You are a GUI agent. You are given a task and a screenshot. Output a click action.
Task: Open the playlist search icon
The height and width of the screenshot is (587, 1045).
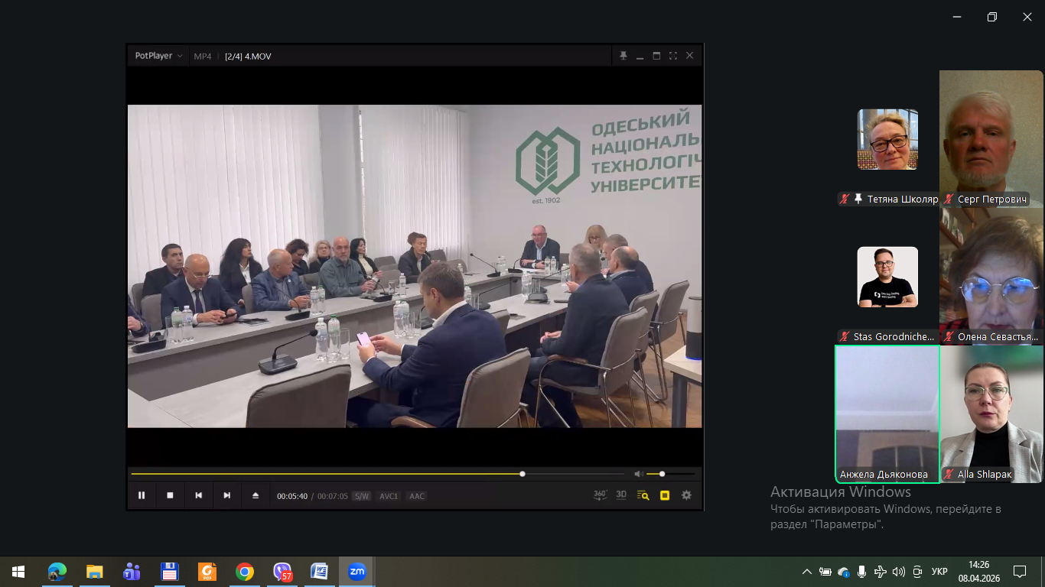tap(643, 495)
